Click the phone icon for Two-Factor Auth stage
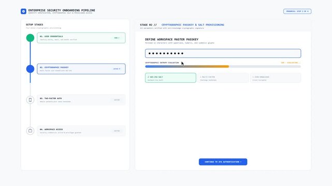This screenshot has height=186, width=332. (x=30, y=100)
